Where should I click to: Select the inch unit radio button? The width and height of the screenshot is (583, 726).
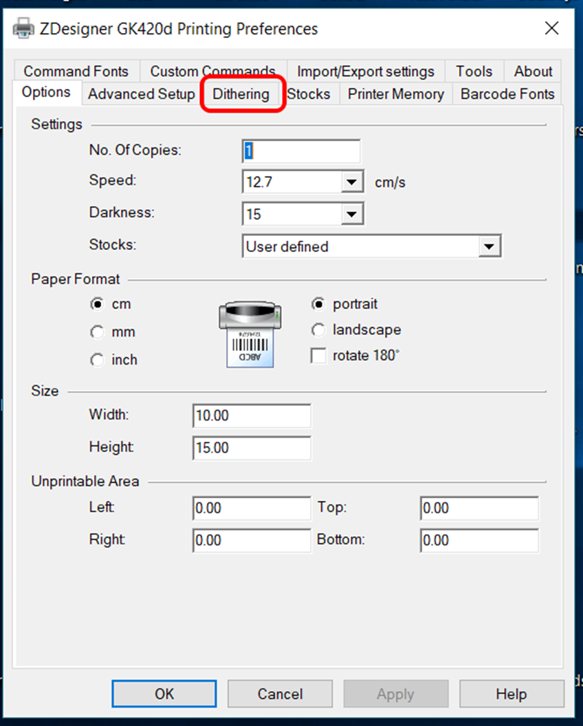[97, 360]
